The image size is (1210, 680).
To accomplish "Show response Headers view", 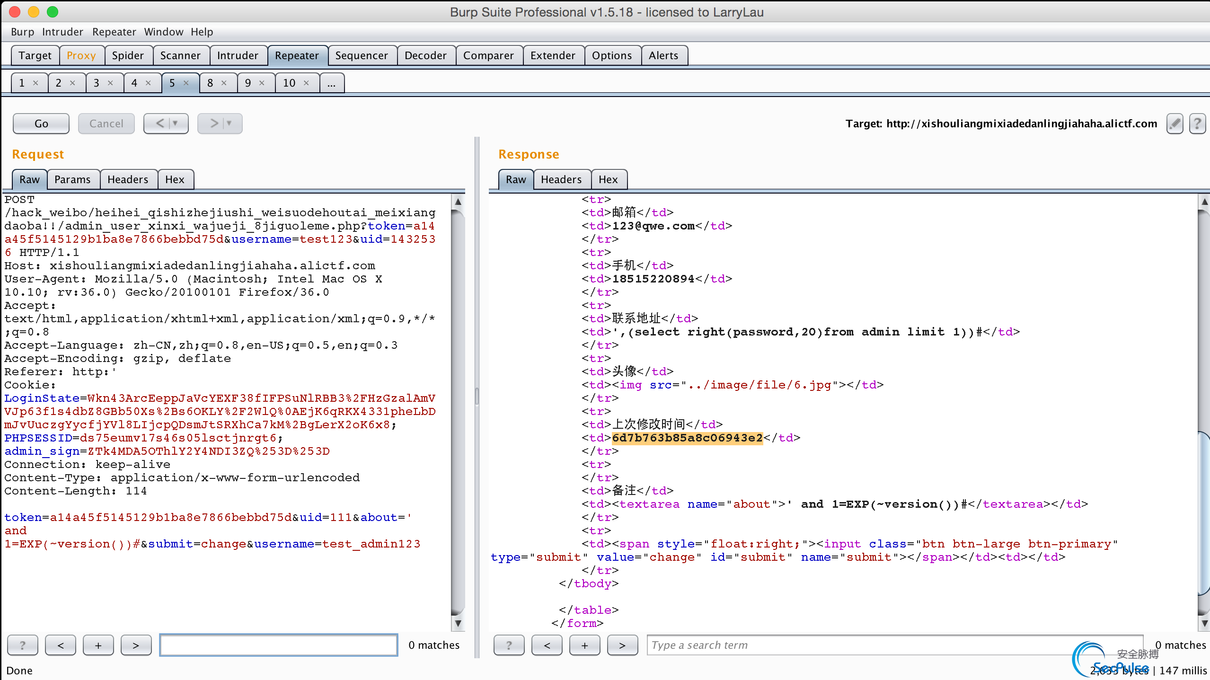I will [x=561, y=179].
